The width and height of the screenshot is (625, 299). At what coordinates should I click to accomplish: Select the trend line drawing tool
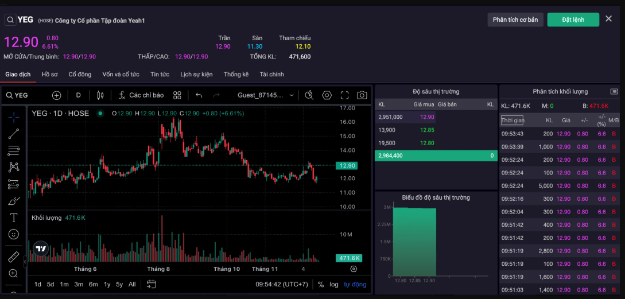(14, 134)
